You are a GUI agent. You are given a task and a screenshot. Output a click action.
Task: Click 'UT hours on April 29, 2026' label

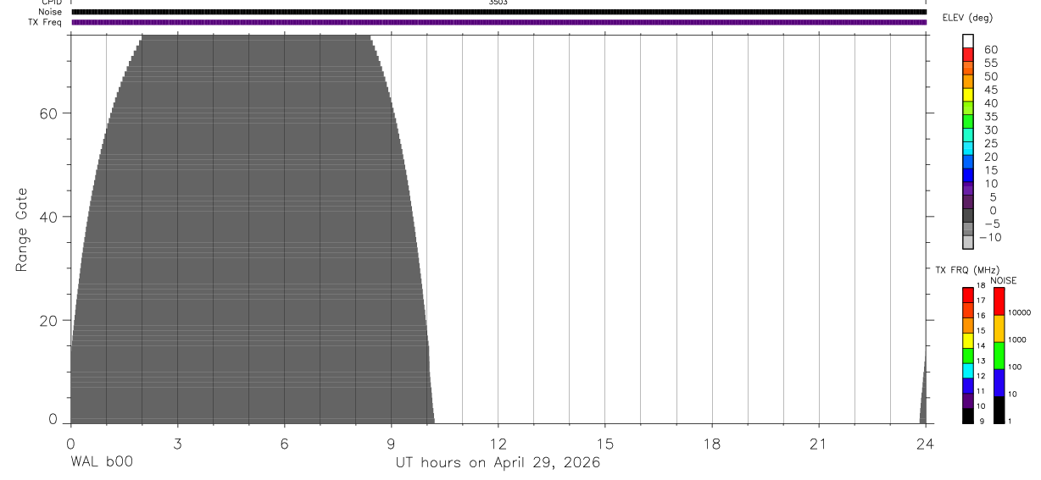pyautogui.click(x=498, y=463)
